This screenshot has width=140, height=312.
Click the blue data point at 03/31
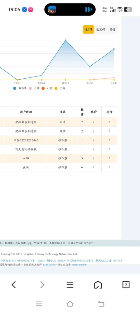click(x=114, y=49)
